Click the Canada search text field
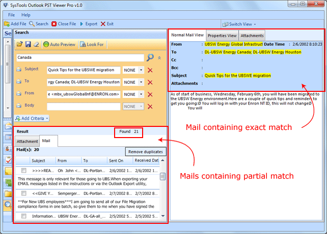This screenshot has width=327, height=234. [80, 57]
